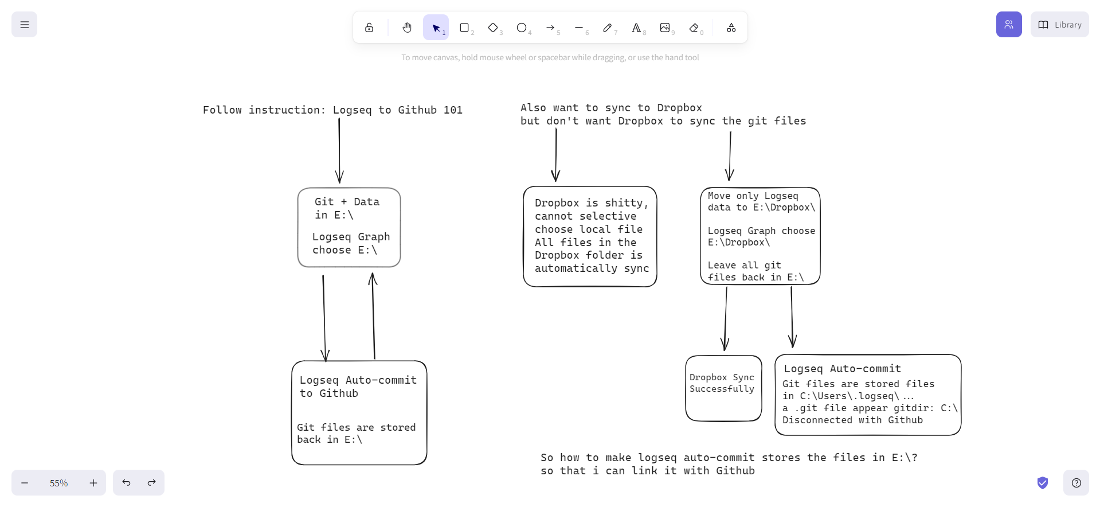This screenshot has height=507, width=1100.
Task: Open the live collaboration button
Action: 1009,25
